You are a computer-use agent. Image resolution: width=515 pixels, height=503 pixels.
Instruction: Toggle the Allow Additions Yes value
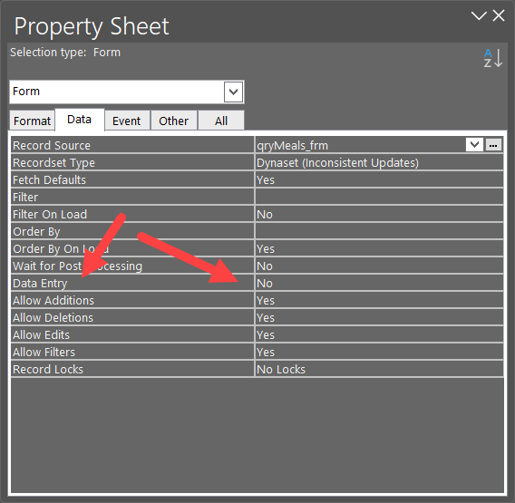click(379, 300)
